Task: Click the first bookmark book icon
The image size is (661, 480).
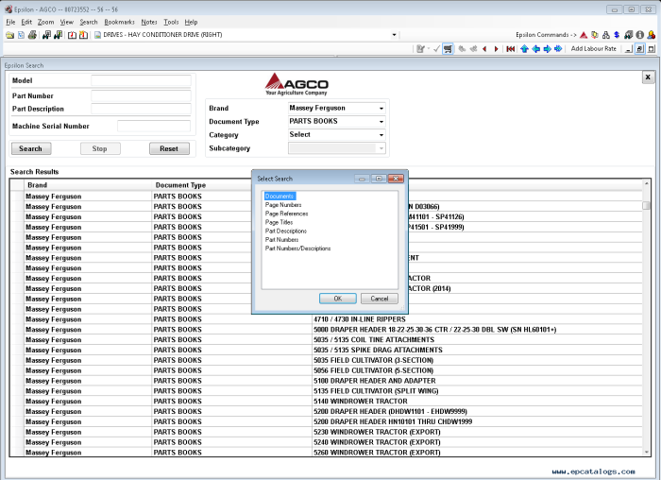Action: [72, 35]
